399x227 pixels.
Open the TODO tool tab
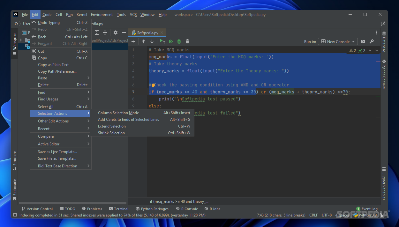click(67, 209)
